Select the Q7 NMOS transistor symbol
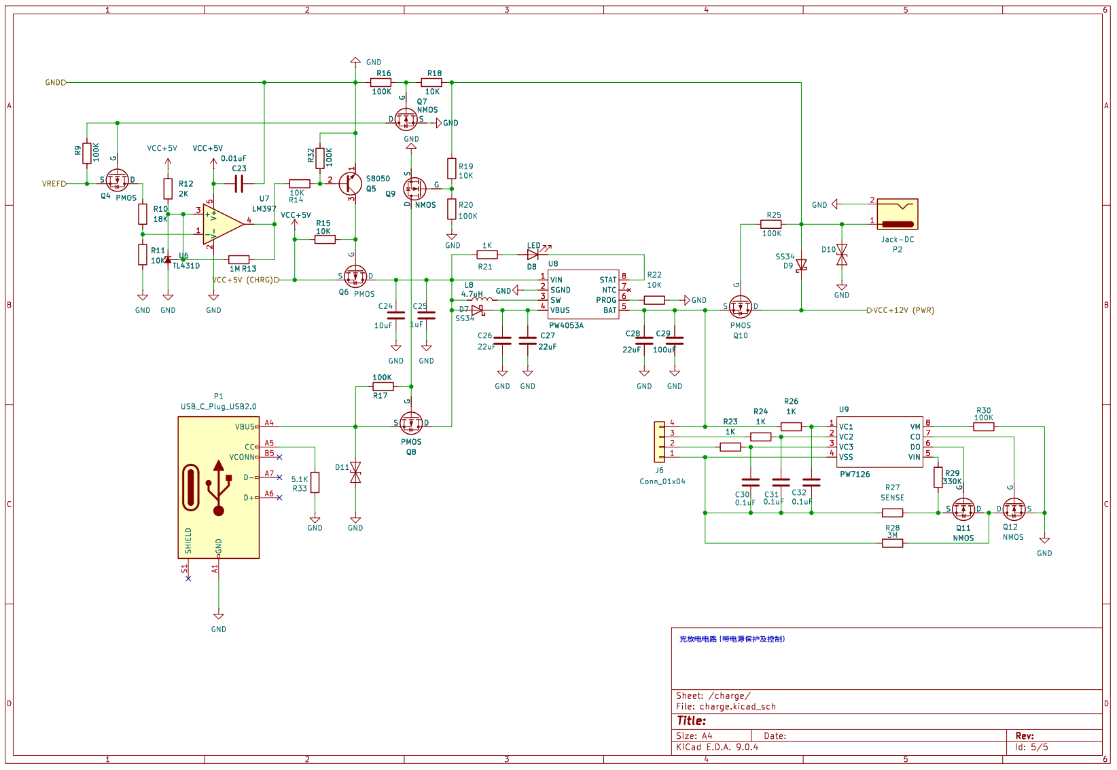Image resolution: width=1117 pixels, height=770 pixels. [x=406, y=119]
